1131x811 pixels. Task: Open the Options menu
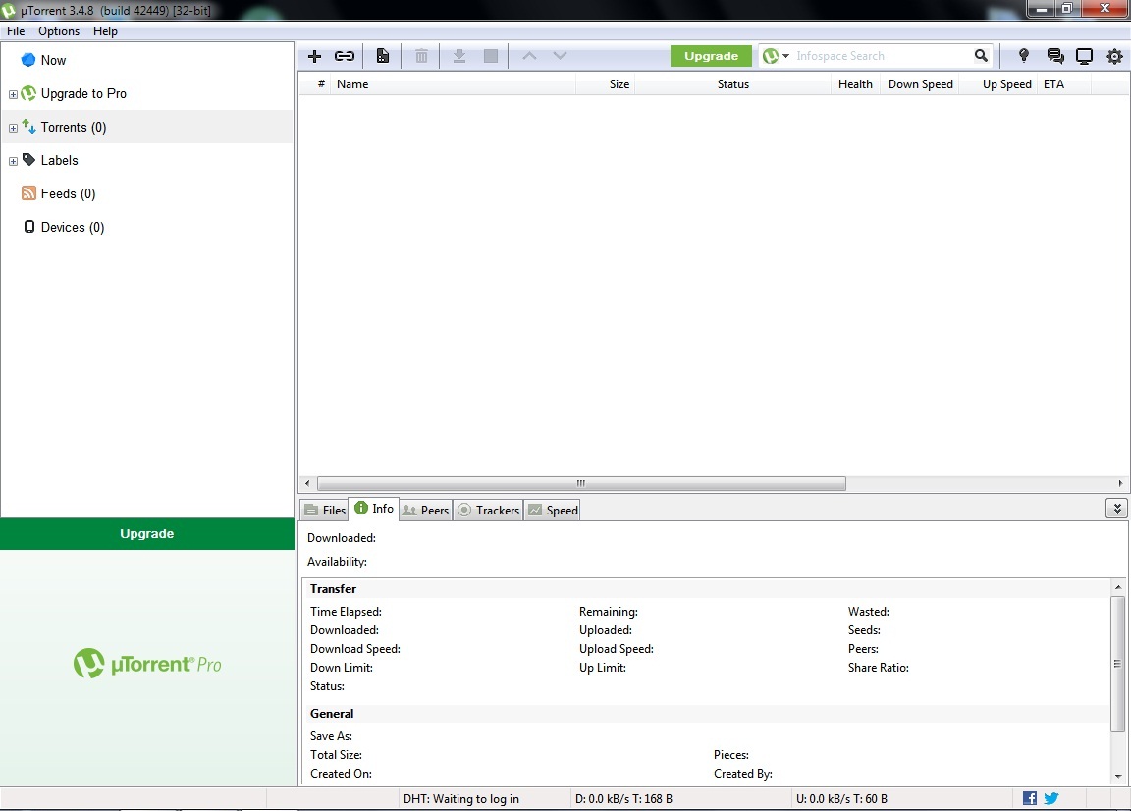click(x=58, y=30)
